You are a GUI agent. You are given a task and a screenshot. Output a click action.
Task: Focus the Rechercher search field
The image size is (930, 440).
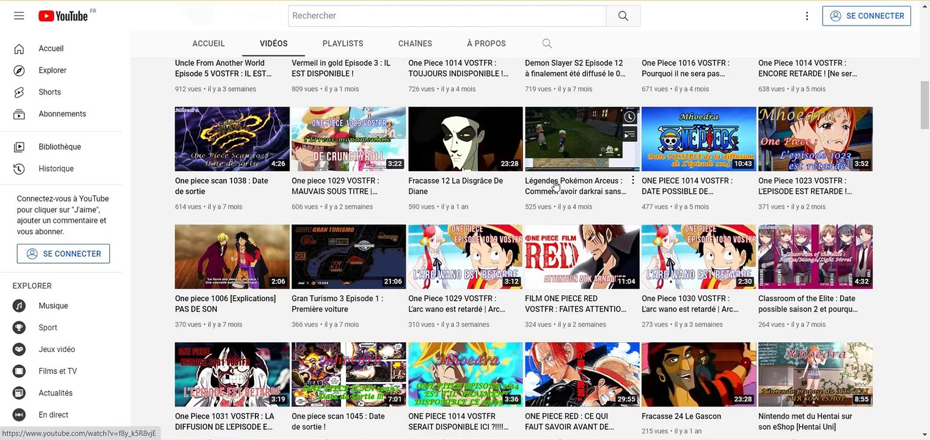[x=447, y=16]
